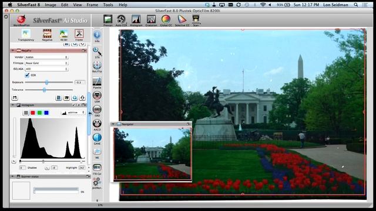376x211 pixels.
Task: Toggle the N button under histogram
Action: (14, 162)
